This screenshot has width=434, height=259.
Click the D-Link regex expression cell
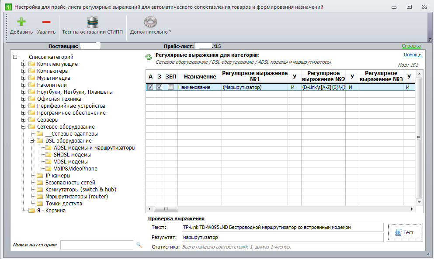point(323,87)
